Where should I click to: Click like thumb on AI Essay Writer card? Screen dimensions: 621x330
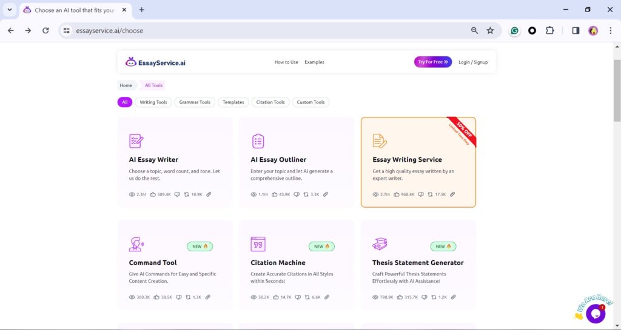[x=153, y=194]
